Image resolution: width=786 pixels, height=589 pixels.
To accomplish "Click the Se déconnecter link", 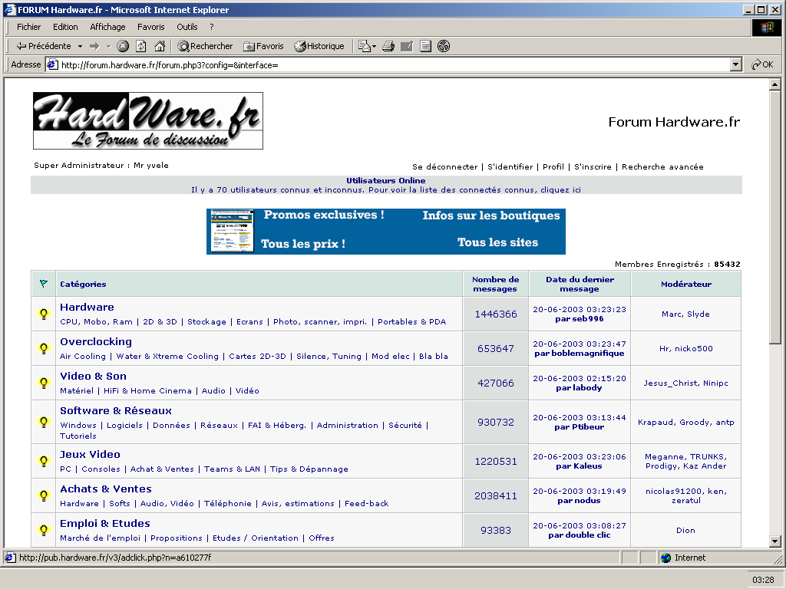I will (x=444, y=166).
